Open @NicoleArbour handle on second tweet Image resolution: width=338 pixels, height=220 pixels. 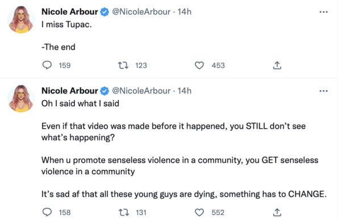[x=141, y=91]
